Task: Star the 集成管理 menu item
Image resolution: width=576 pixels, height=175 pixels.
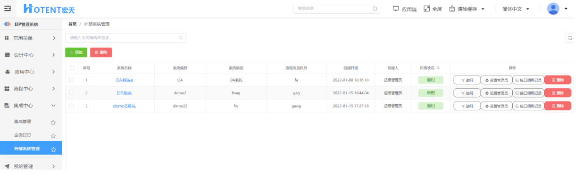Action: [x=53, y=122]
